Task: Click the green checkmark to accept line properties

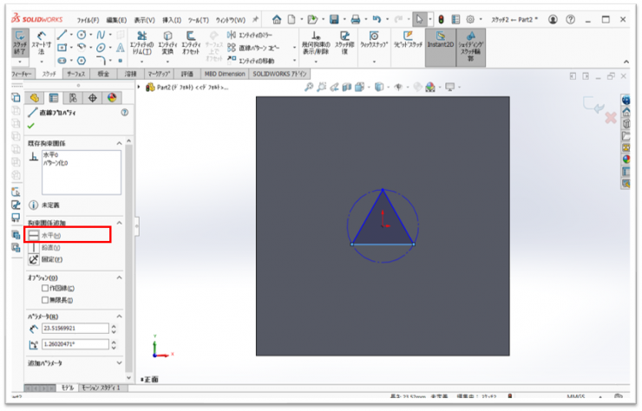Action: point(31,126)
